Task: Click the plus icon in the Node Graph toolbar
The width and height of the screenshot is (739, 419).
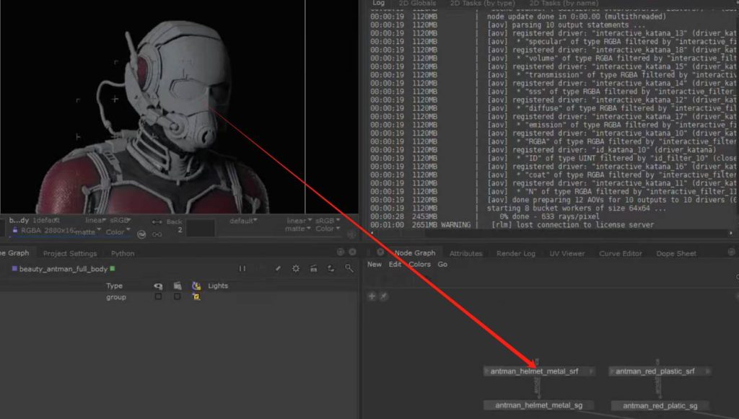Action: click(x=372, y=296)
